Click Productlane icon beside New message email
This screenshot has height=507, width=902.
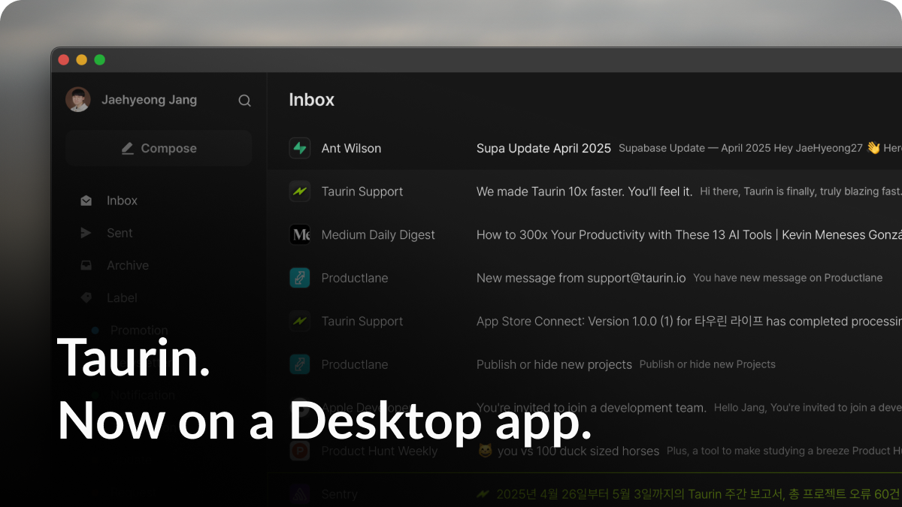300,278
